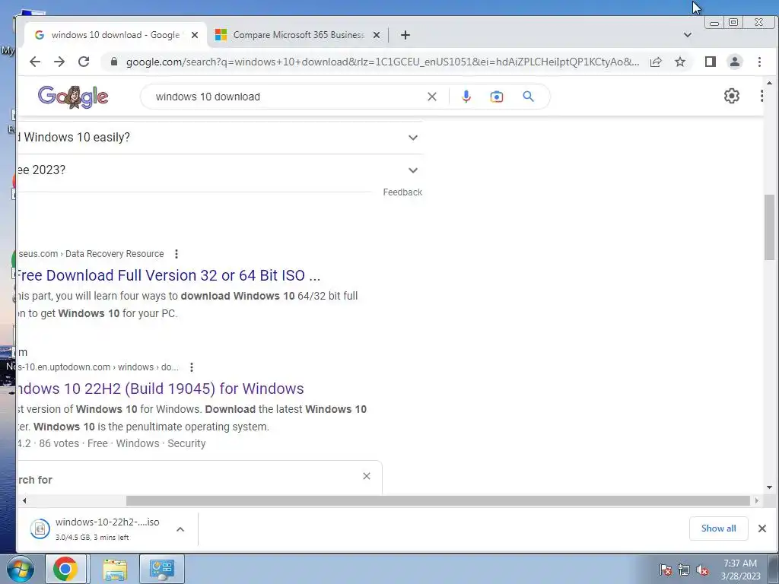Search by image with camera icon
The width and height of the screenshot is (779, 584).
tap(496, 97)
